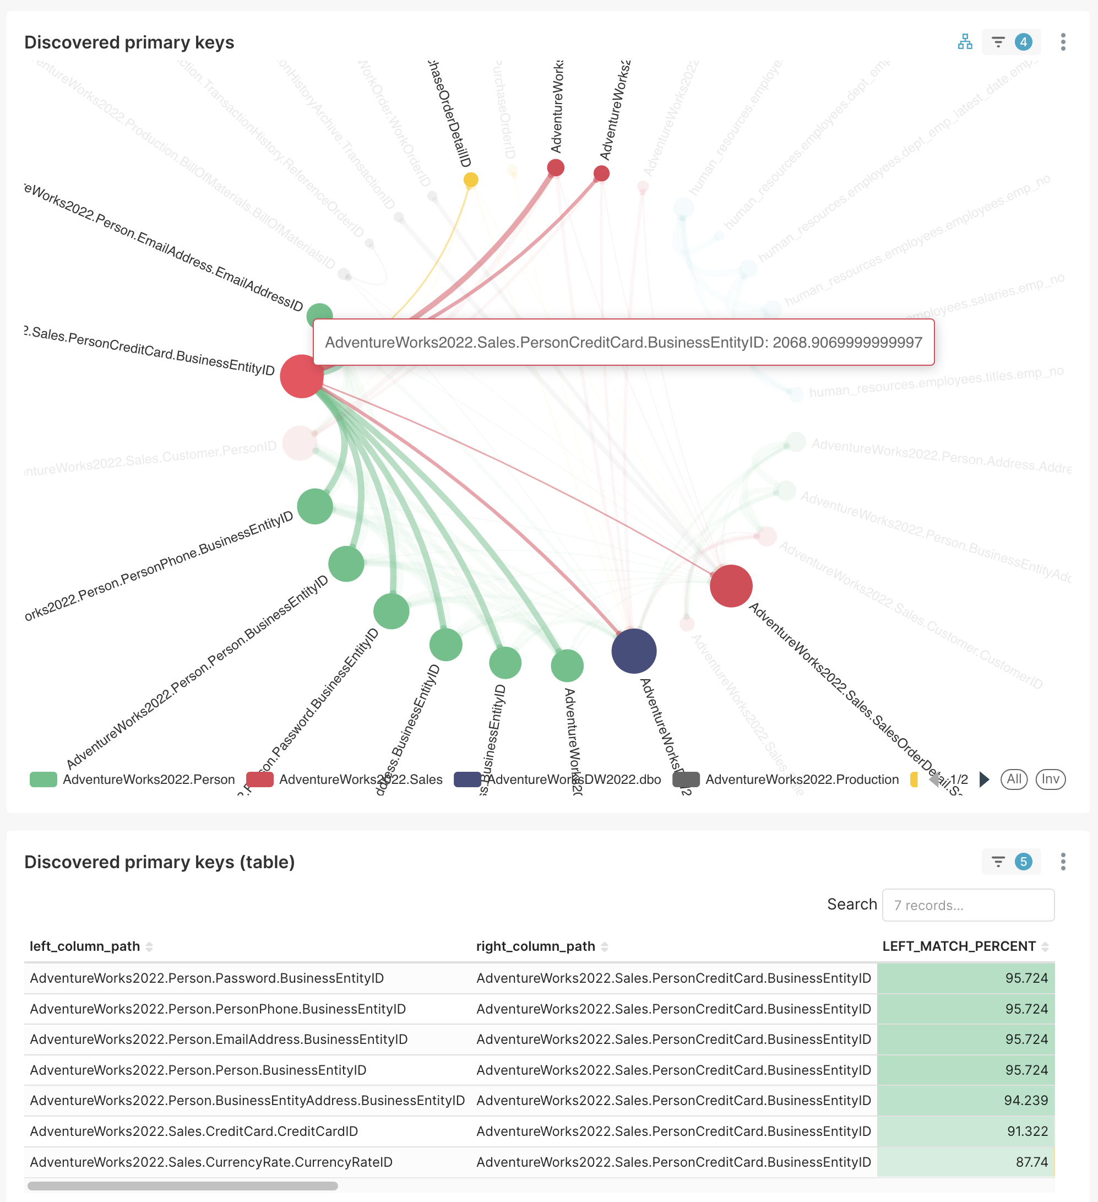Toggle AdventureWorks2022.Production legend swatch

[x=686, y=779]
